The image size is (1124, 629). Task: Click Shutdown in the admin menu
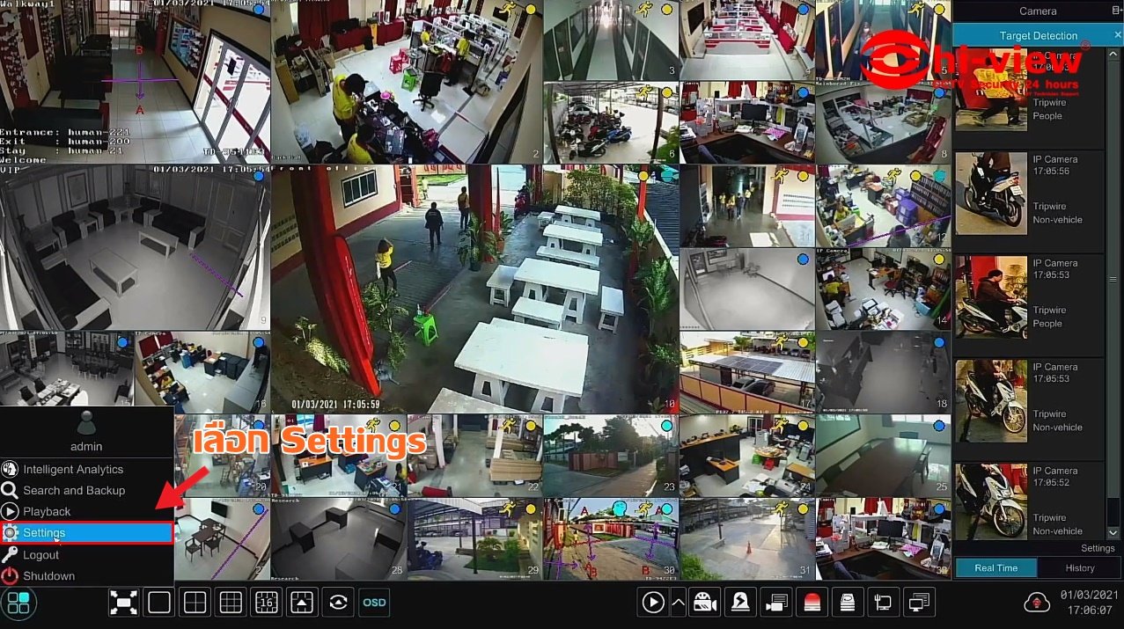(48, 575)
